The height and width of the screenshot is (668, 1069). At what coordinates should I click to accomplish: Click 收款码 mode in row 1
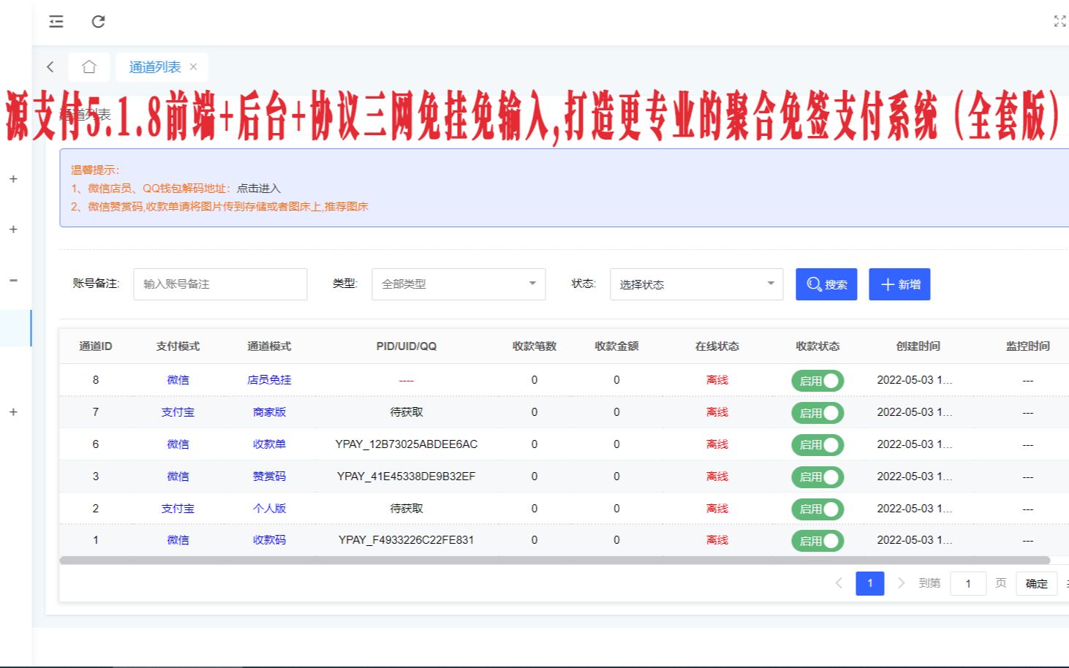click(269, 540)
